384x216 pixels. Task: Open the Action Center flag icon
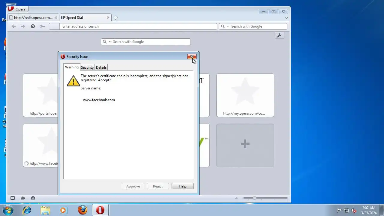339,210
